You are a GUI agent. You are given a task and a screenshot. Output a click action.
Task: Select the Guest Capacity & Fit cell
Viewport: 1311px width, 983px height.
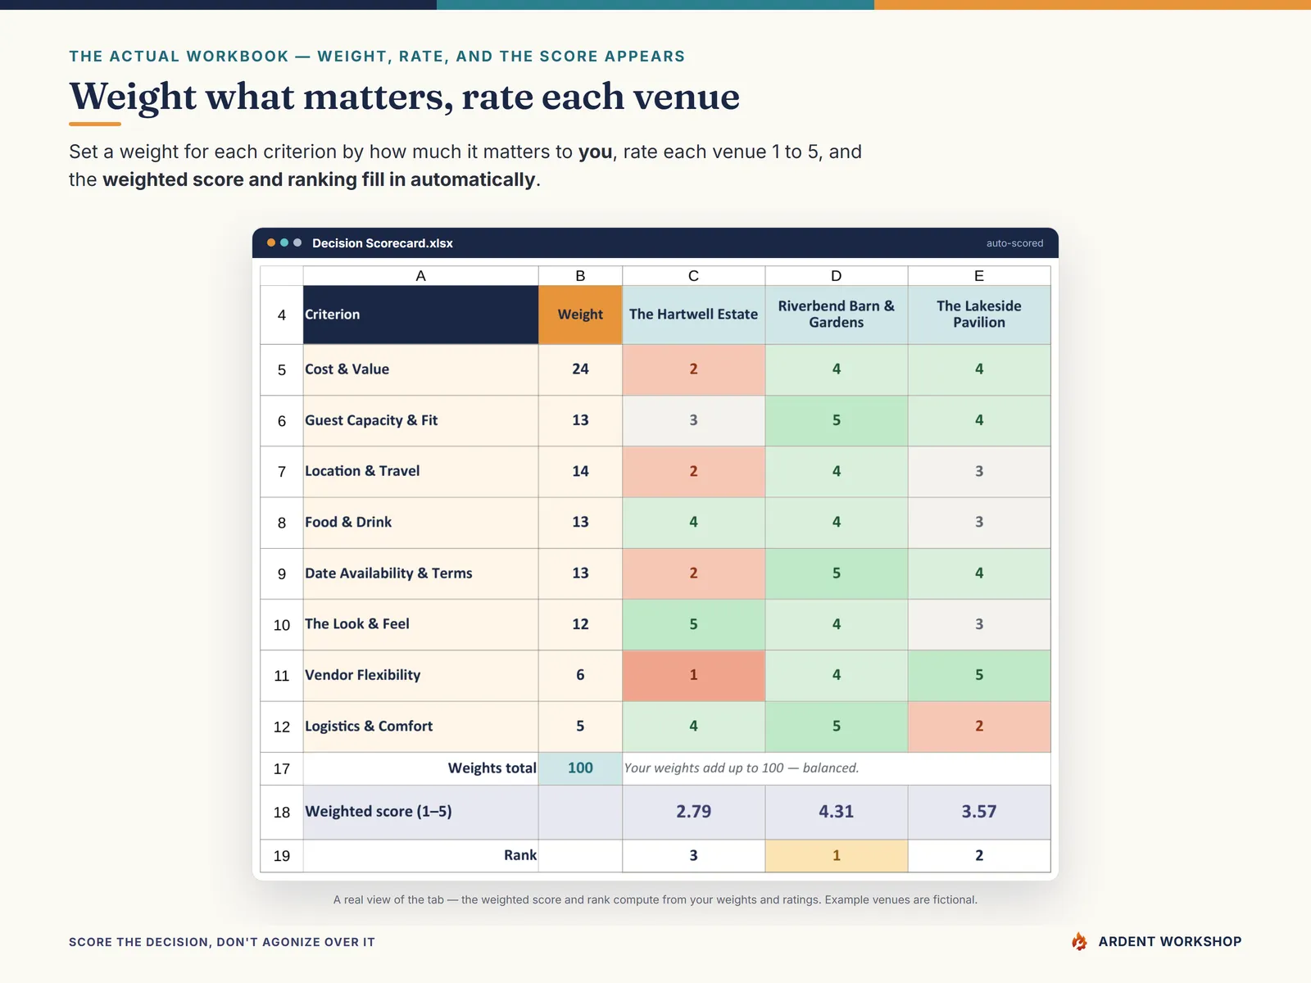[x=420, y=420]
